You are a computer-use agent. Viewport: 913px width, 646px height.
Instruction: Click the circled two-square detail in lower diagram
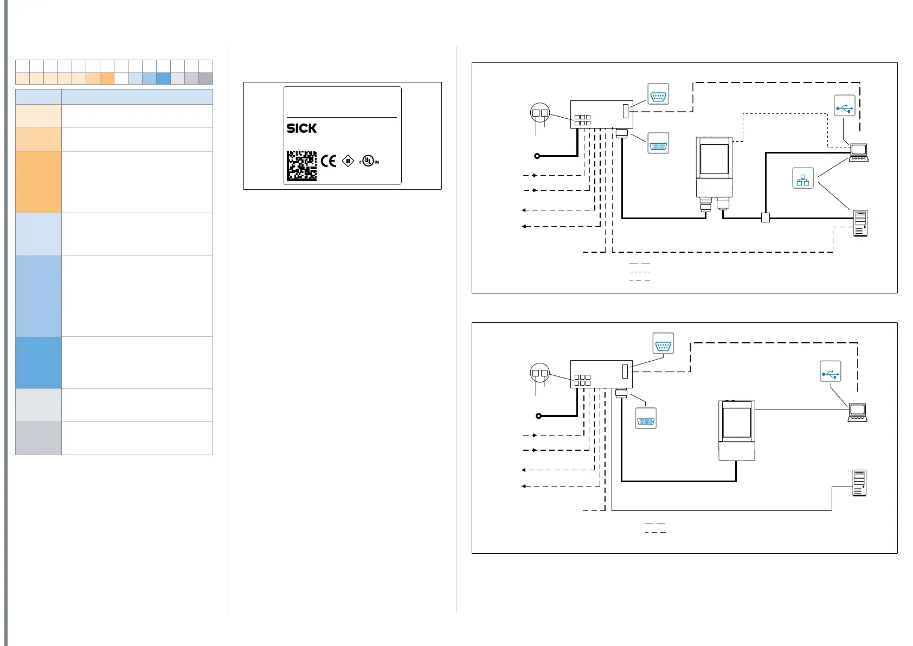(539, 373)
